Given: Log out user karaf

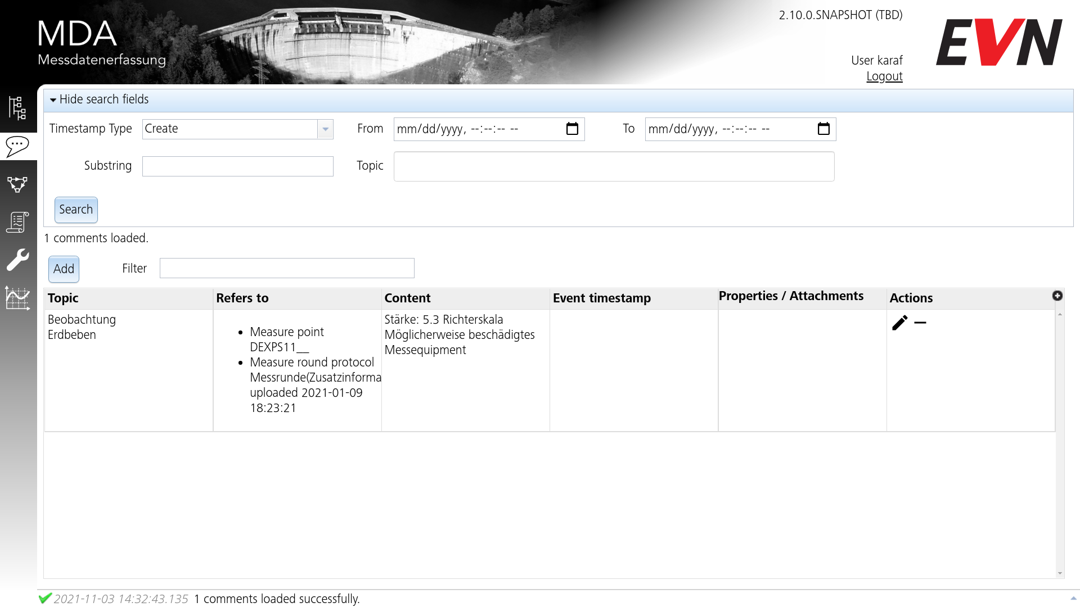Looking at the screenshot, I should 884,76.
